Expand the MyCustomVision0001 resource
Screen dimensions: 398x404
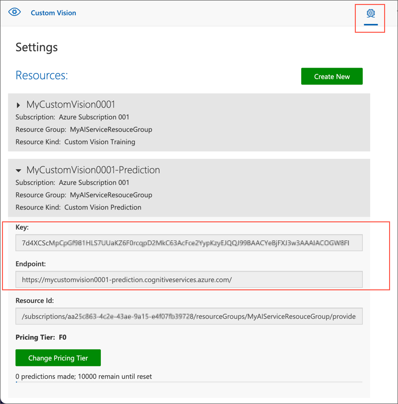tap(18, 105)
